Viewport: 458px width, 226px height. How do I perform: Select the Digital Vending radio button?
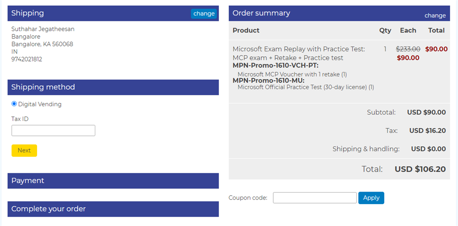point(14,104)
